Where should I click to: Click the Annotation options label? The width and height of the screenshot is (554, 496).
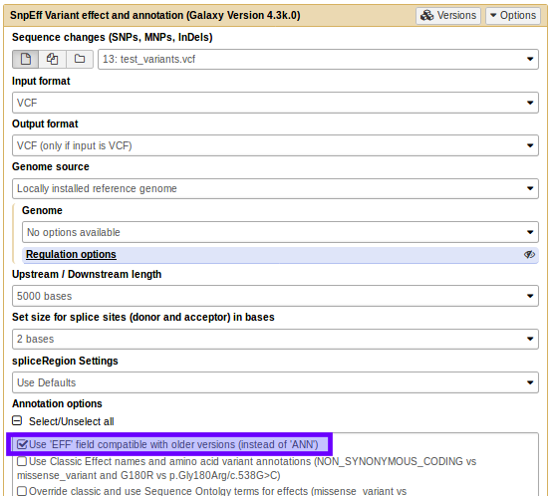pyautogui.click(x=57, y=403)
